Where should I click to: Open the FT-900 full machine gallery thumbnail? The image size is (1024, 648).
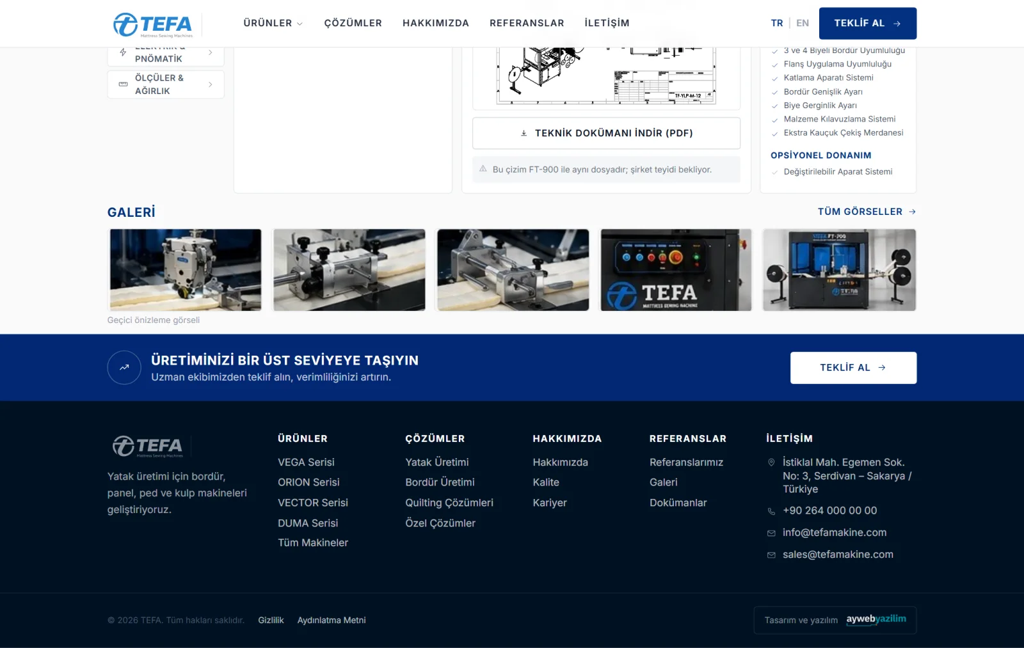(x=840, y=270)
